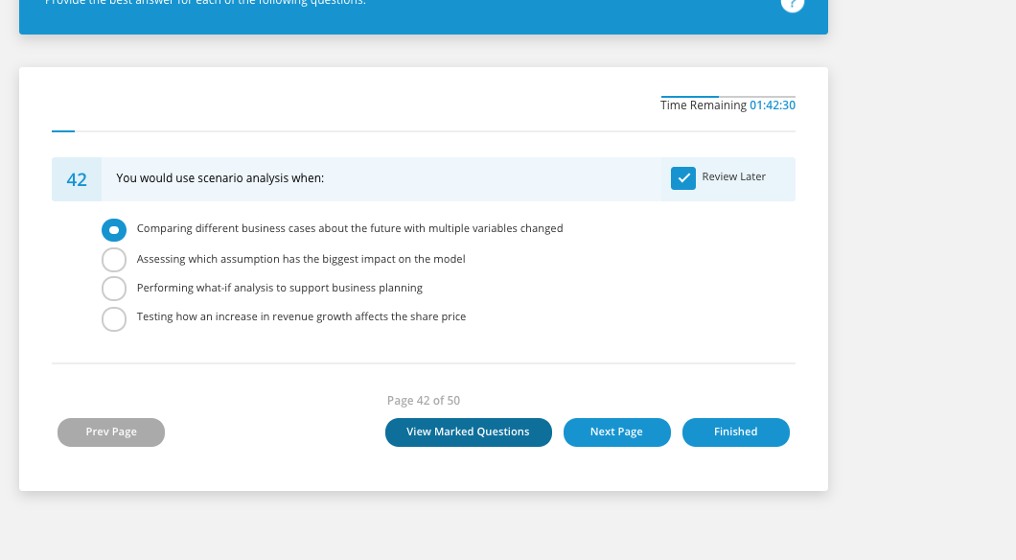
Task: Click the Finished button
Action: (x=736, y=432)
